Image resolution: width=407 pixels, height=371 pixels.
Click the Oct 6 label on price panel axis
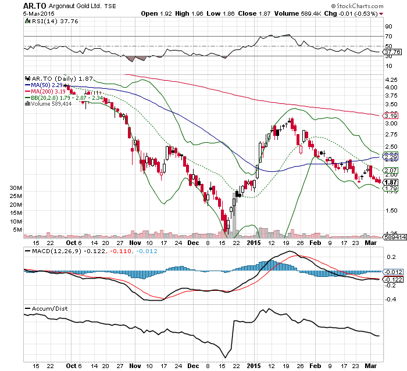pos(74,243)
